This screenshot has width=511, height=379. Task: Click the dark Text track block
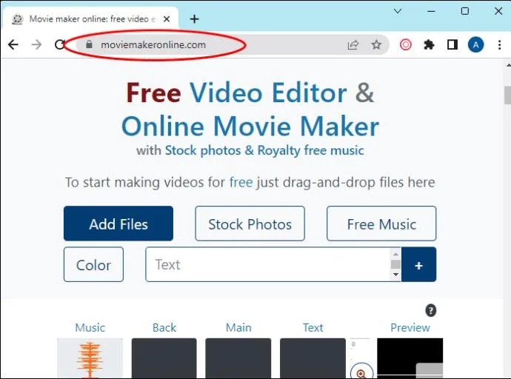click(313, 358)
